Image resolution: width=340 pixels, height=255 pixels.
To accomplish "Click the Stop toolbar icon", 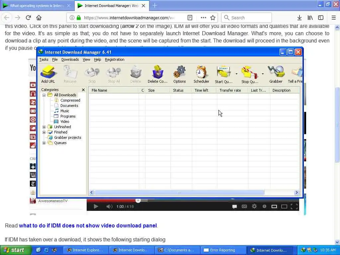I will (x=92, y=74).
